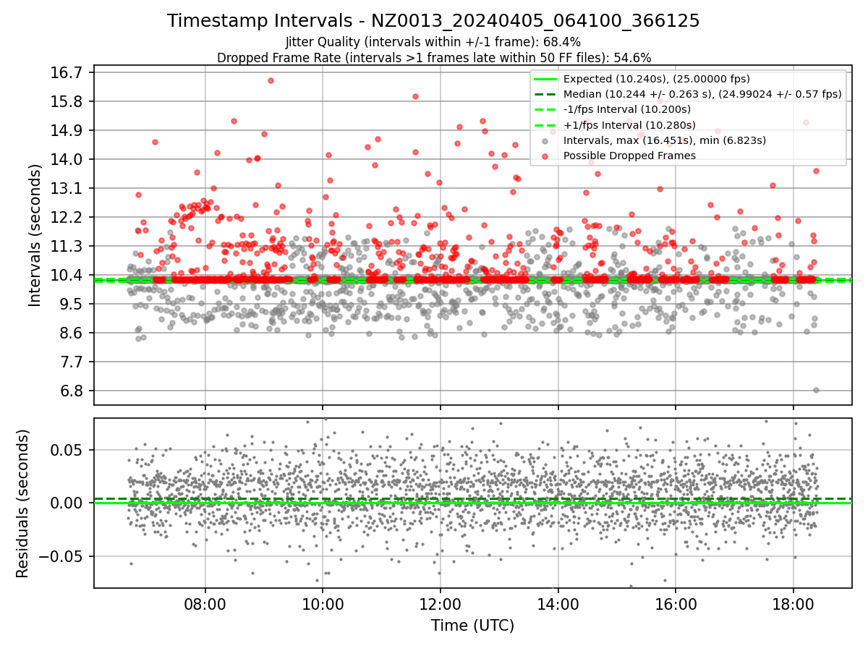Image resolution: width=868 pixels, height=651 pixels.
Task: Click the 15.8 y-axis tick label
Action: (68, 101)
